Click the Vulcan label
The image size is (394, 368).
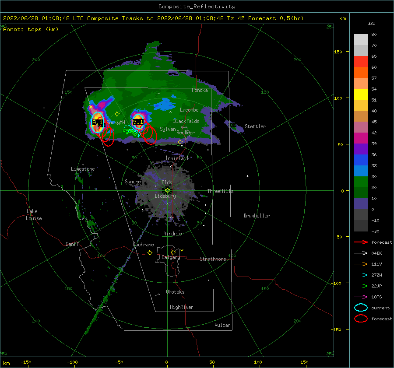(x=223, y=325)
